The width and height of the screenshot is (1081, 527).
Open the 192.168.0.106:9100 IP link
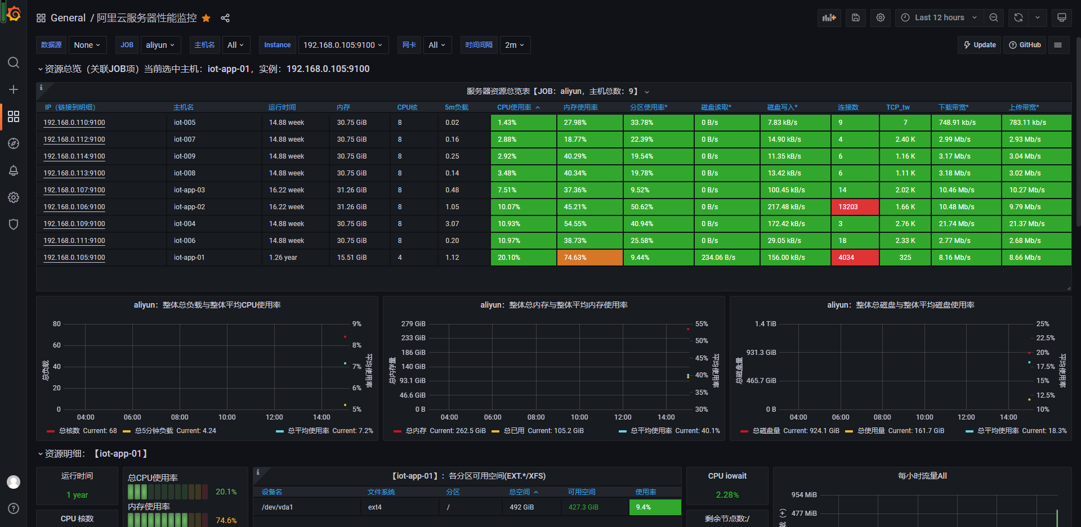click(74, 207)
